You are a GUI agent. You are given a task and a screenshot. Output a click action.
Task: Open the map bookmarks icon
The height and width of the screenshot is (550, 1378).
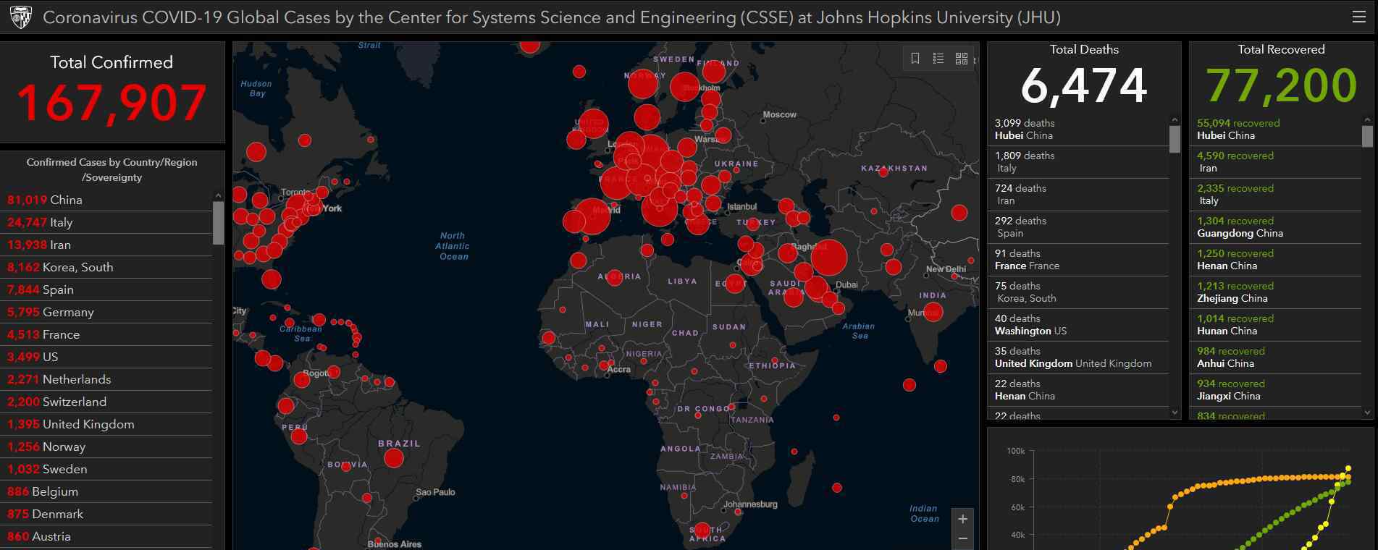coord(915,59)
